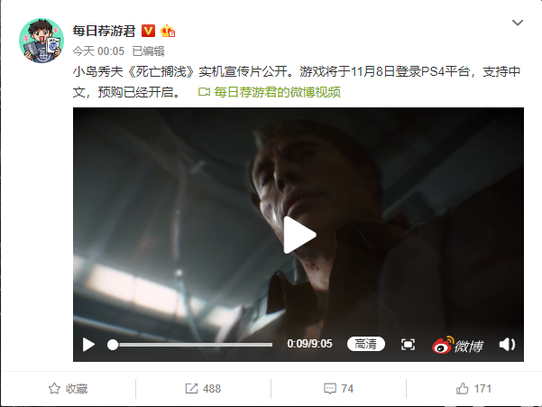Mute the video with speaker icon
Image resolution: width=542 pixels, height=407 pixels.
pos(507,345)
